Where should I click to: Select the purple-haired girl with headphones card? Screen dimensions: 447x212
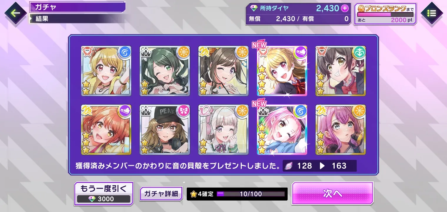341,130
